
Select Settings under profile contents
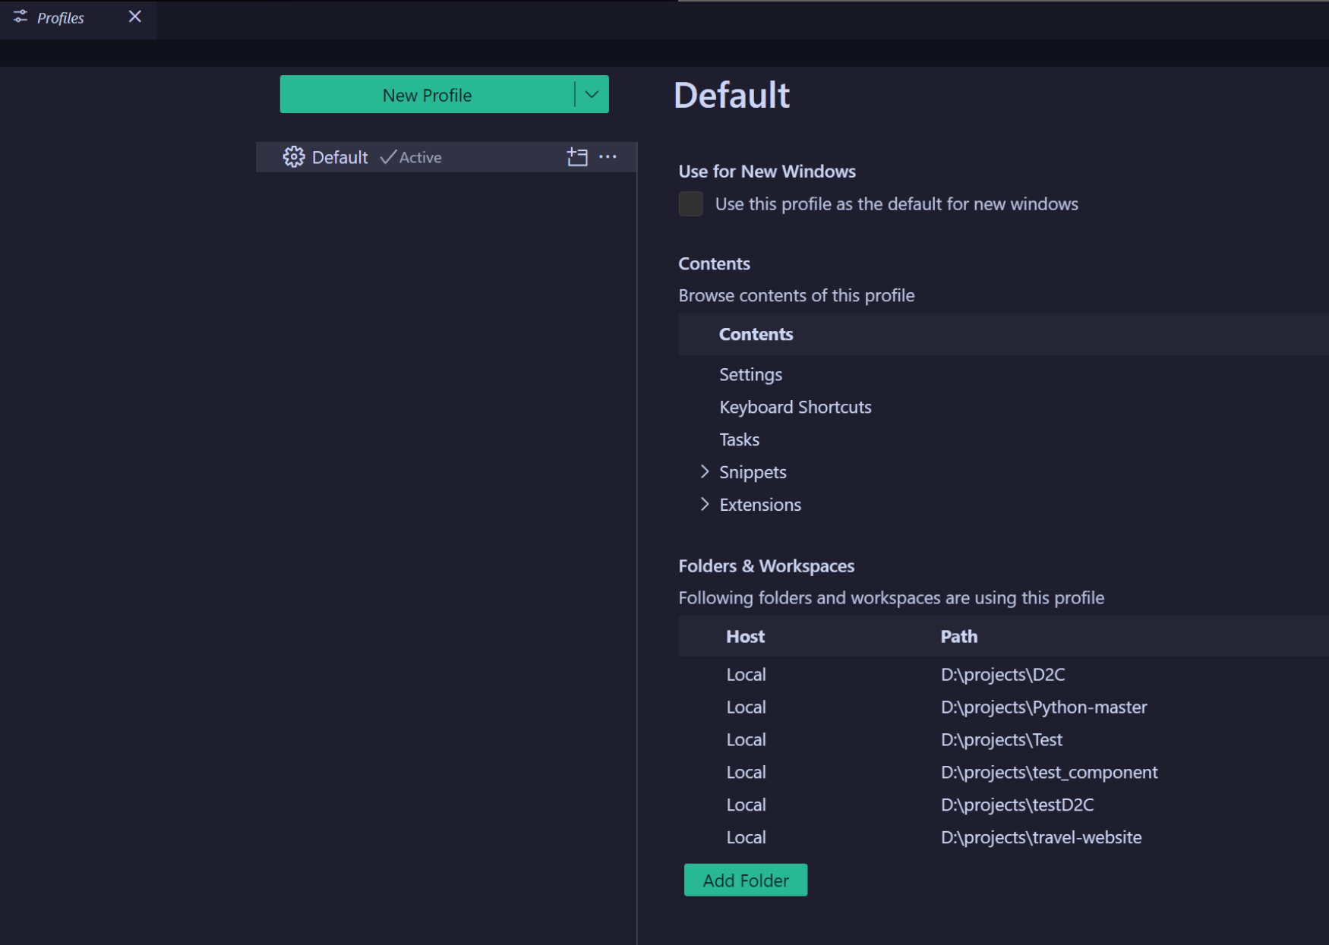click(x=750, y=374)
